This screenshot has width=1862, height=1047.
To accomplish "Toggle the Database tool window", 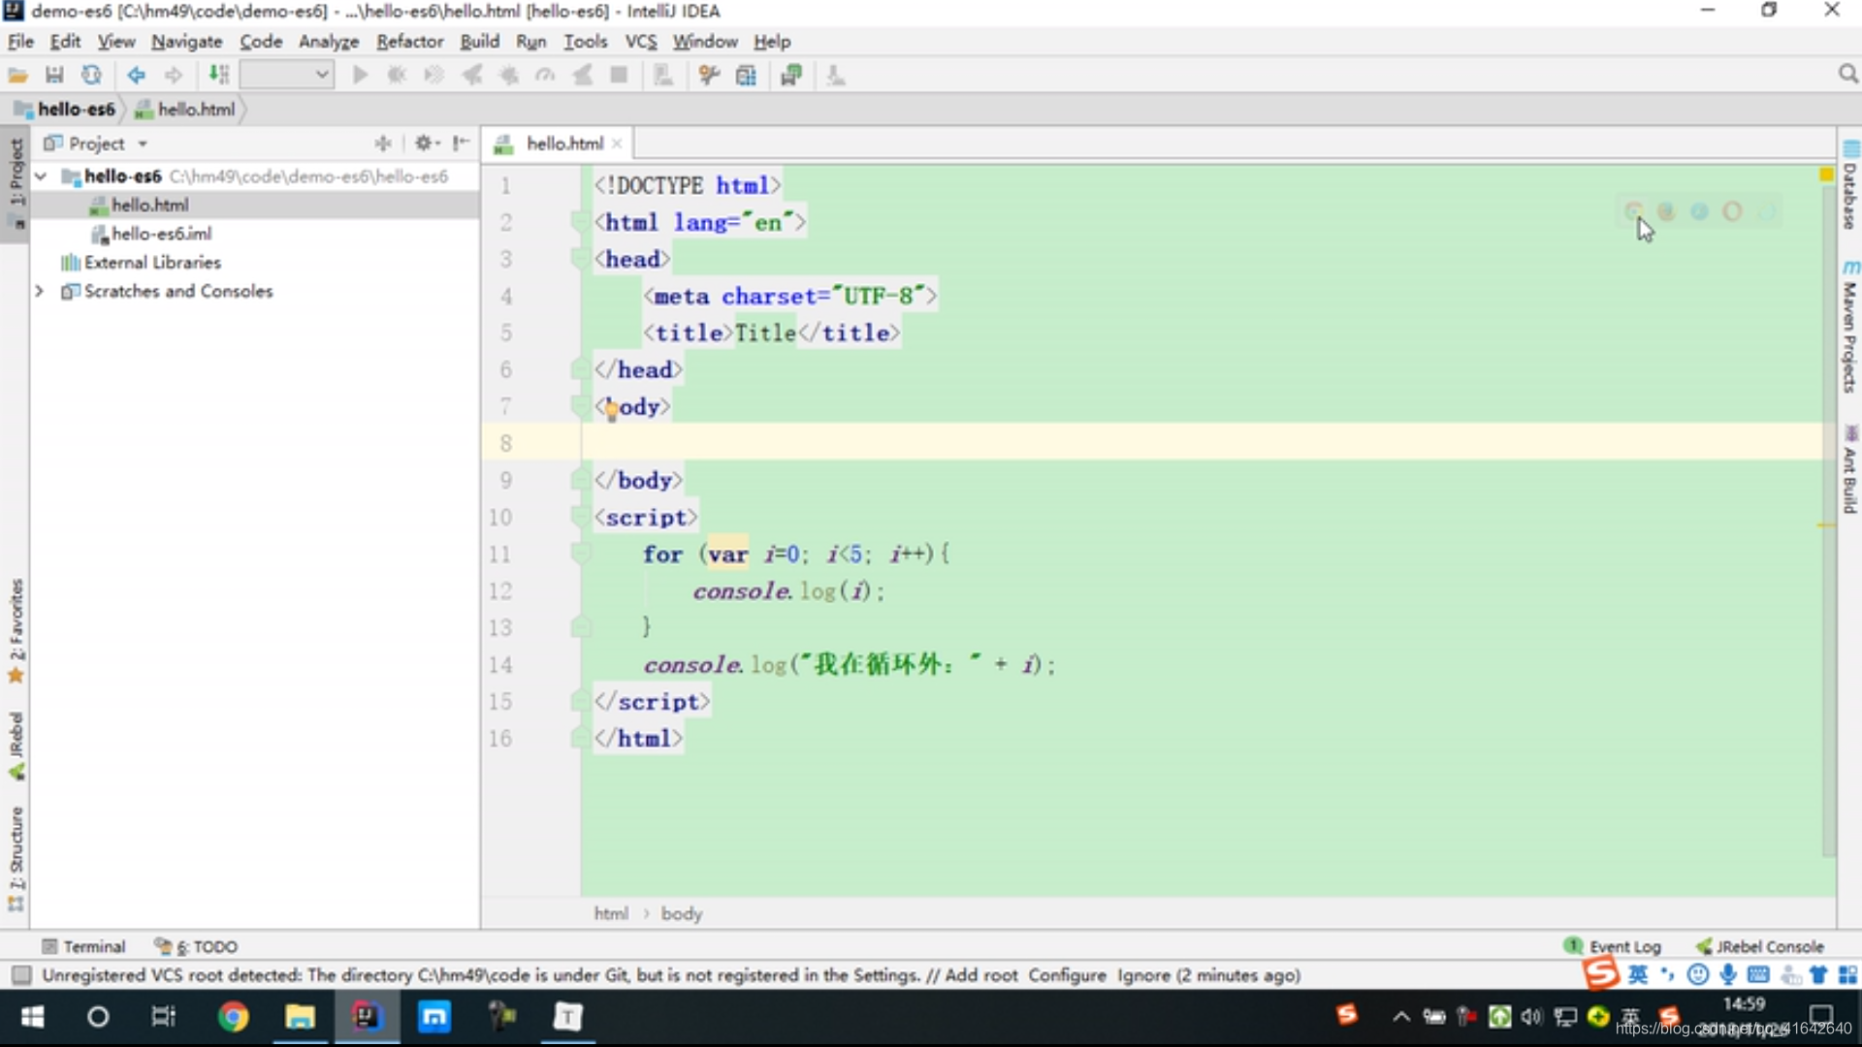I will (1849, 186).
